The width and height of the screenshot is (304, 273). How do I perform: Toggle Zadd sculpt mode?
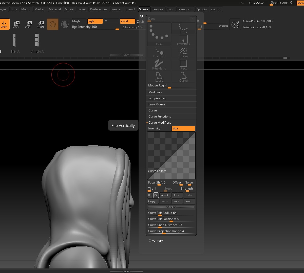tap(127, 21)
